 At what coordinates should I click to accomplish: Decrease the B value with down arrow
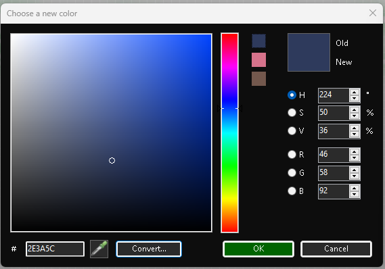(354, 195)
